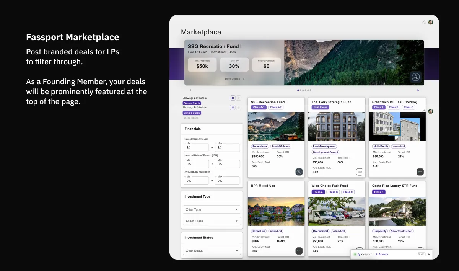459x271 pixels.
Task: Click the Costa Rica Luxury STR Fund title
Action: pos(395,186)
